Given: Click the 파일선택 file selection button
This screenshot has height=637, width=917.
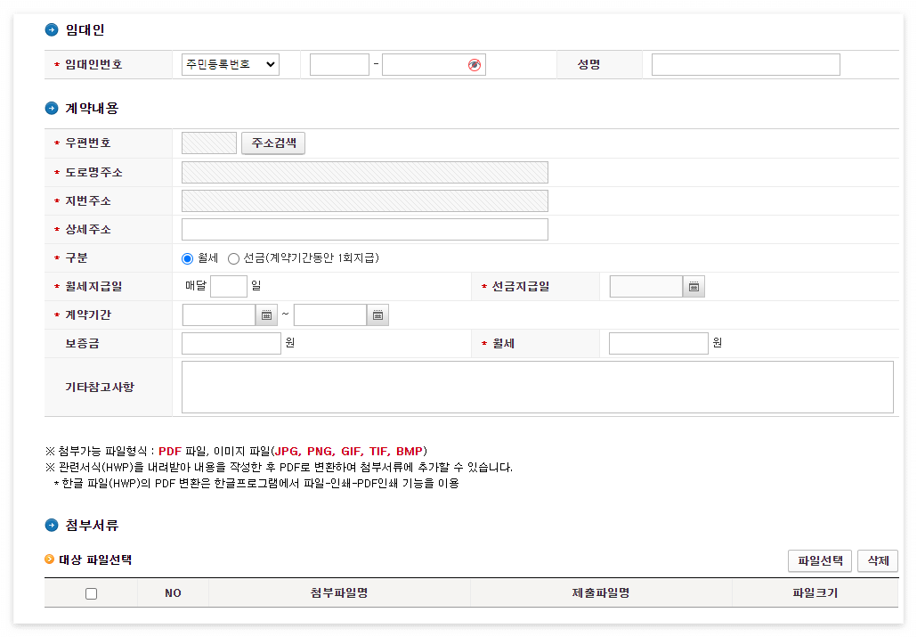Looking at the screenshot, I should coord(819,560).
